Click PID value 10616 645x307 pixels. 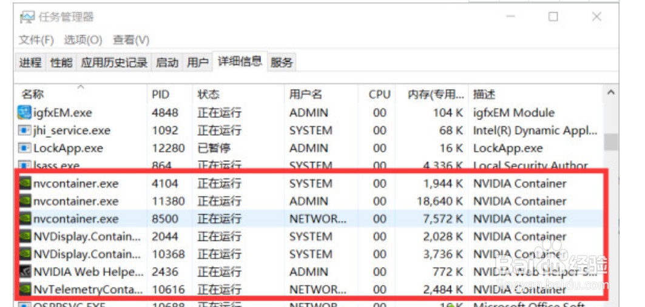(x=168, y=290)
